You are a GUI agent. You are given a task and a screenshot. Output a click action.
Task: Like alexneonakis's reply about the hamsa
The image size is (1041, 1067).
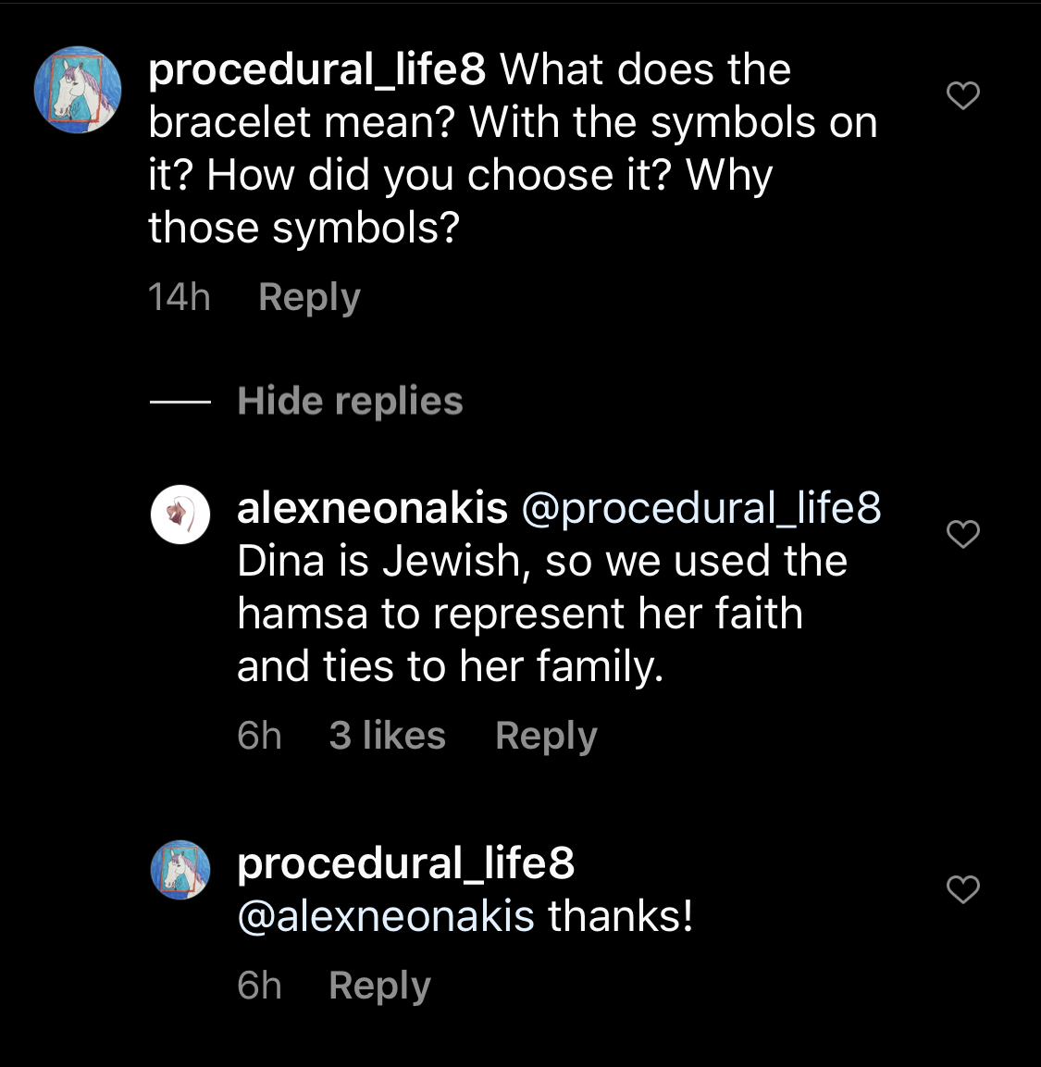tap(963, 534)
